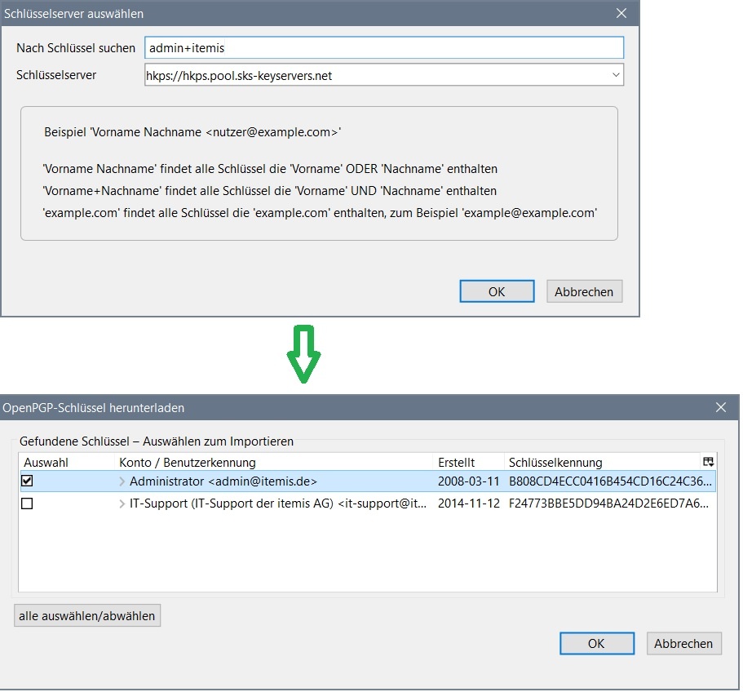Check the IT-Support key checkbox

click(27, 504)
